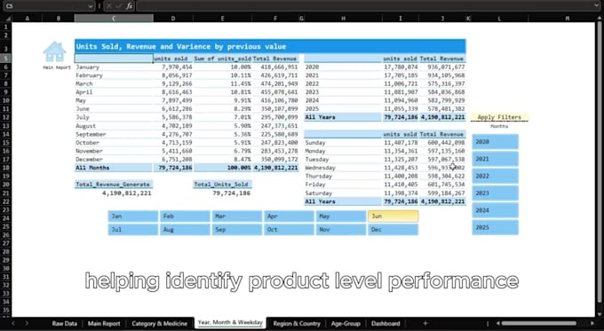Image resolution: width=604 pixels, height=331 pixels.
Task: Toggle the May month slicer button
Action: [341, 217]
